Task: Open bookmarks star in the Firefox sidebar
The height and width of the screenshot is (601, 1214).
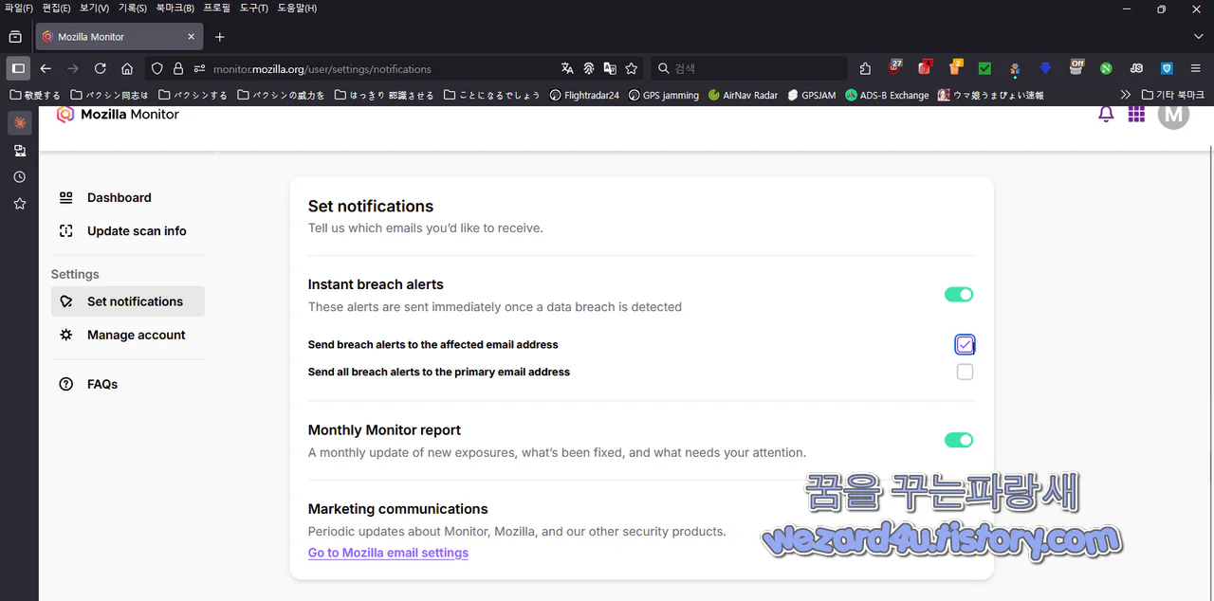Action: (x=19, y=204)
